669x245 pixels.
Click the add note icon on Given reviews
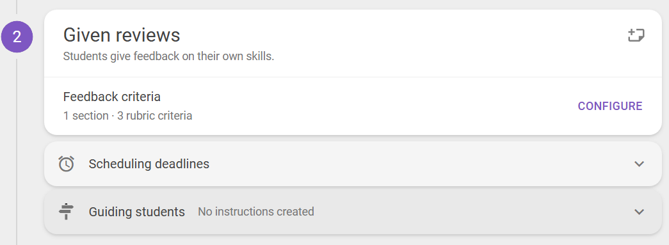[636, 35]
